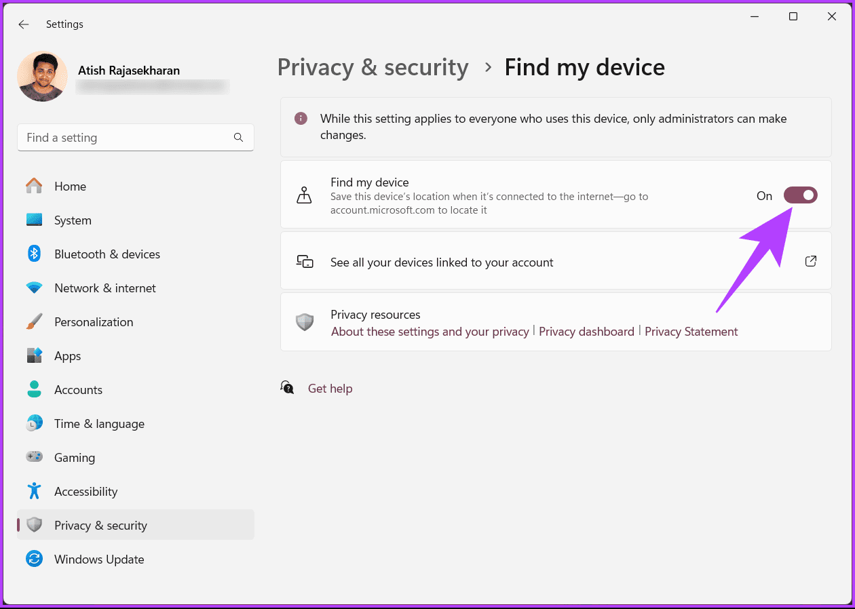Open Network & internet settings
855x609 pixels.
tap(136, 288)
